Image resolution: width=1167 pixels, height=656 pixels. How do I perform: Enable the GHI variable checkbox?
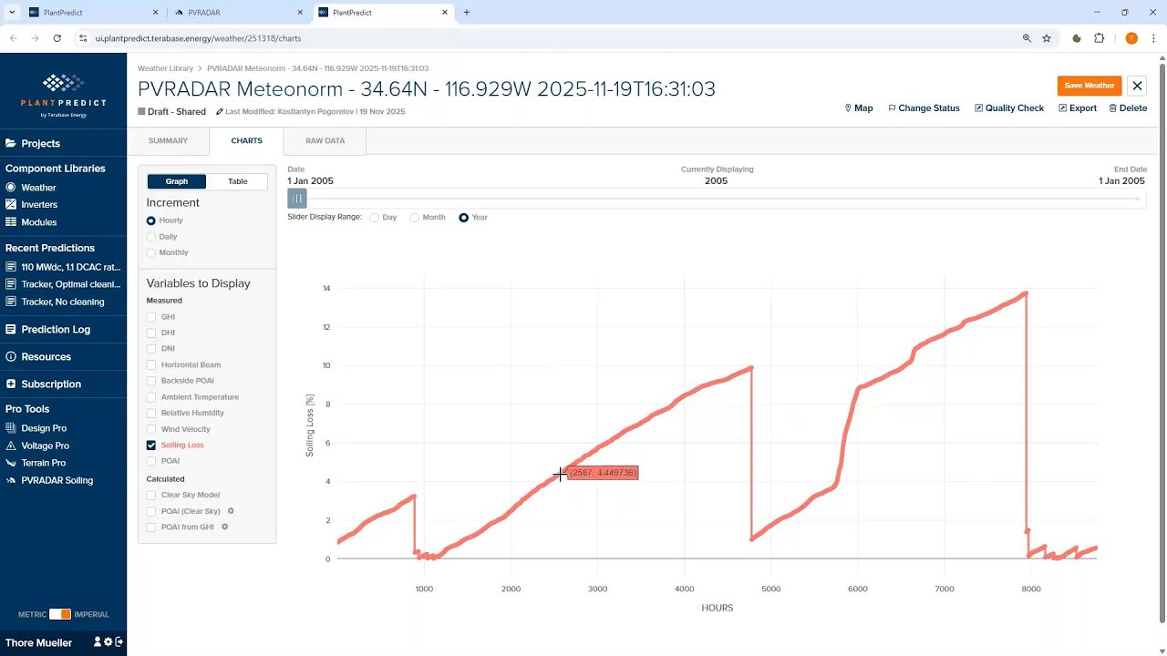pyautogui.click(x=151, y=317)
